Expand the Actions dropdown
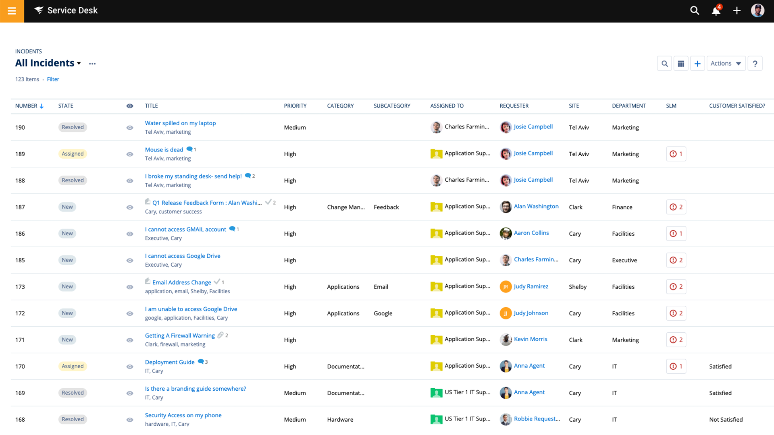 (x=726, y=64)
